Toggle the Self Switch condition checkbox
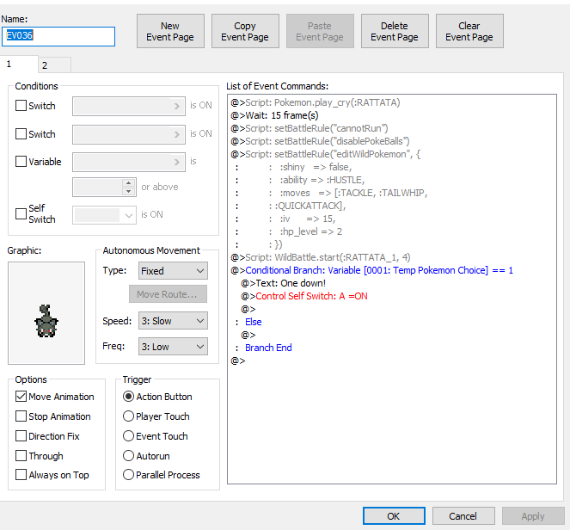 click(x=21, y=213)
